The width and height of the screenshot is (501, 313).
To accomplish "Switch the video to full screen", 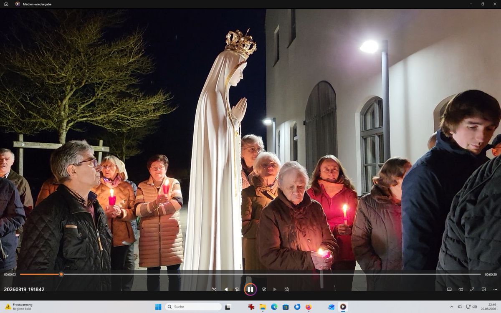I will [x=472, y=289].
